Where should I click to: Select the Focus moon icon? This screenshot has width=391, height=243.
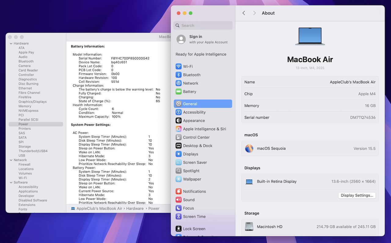point(179,208)
